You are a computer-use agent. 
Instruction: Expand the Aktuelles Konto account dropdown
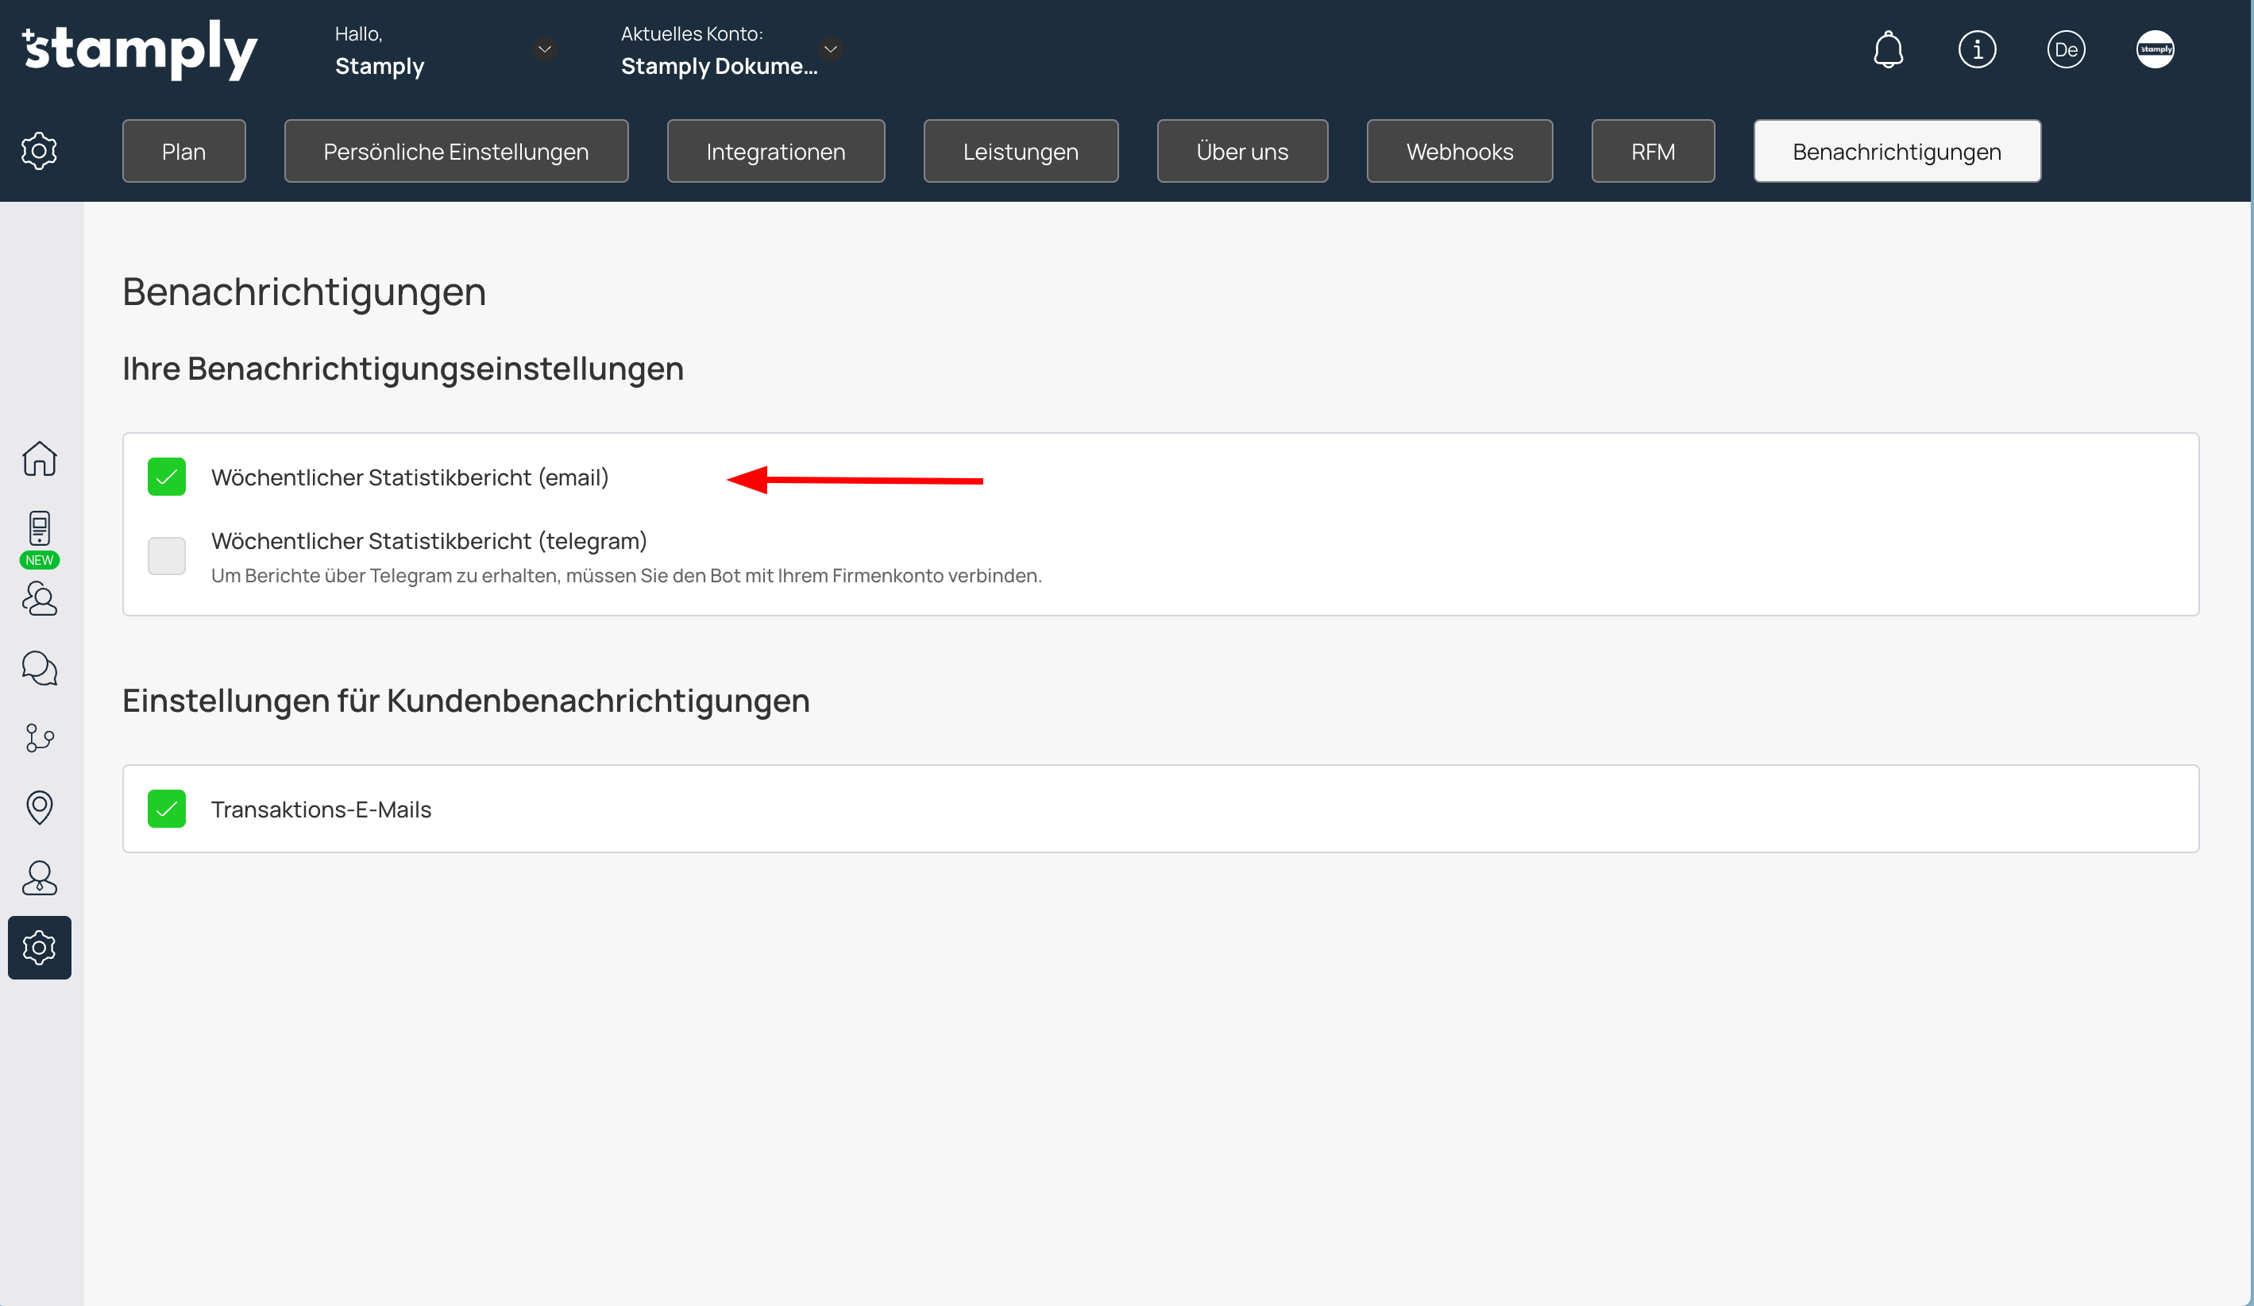click(x=830, y=49)
